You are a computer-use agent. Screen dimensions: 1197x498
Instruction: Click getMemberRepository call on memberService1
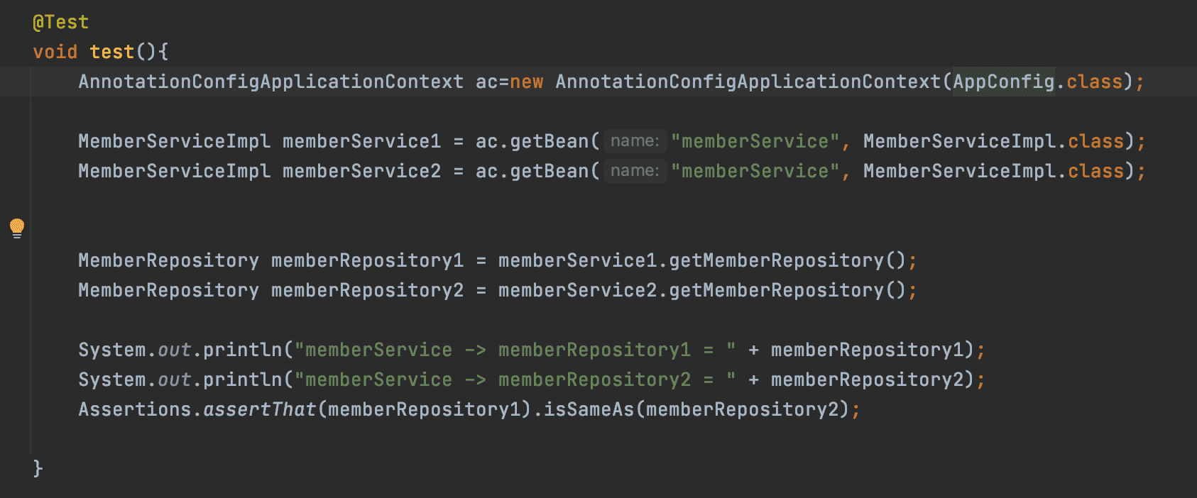point(776,260)
